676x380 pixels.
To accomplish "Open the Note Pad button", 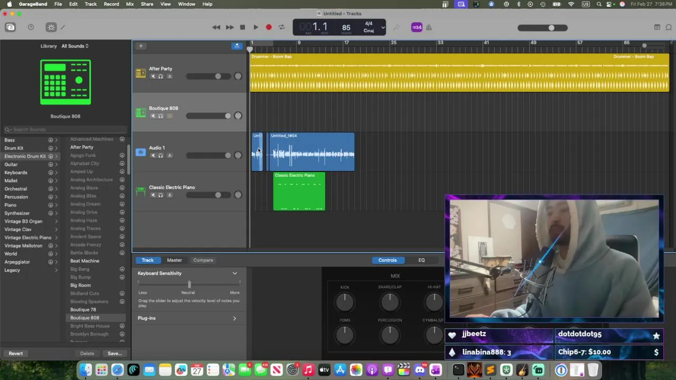I will click(657, 27).
